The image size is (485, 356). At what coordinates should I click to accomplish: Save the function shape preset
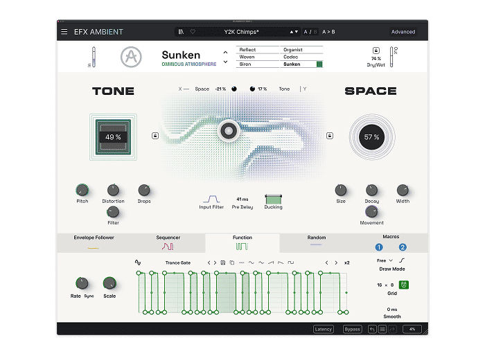tap(222, 262)
